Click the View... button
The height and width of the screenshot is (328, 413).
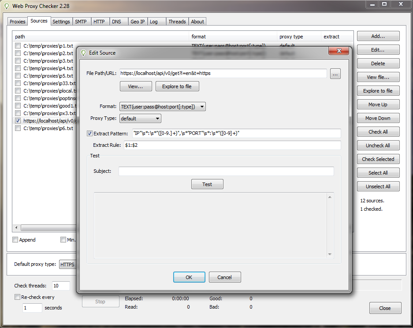[136, 86]
